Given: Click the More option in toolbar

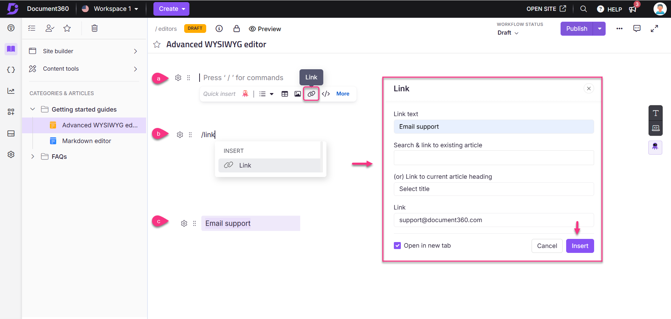Looking at the screenshot, I should (x=343, y=94).
